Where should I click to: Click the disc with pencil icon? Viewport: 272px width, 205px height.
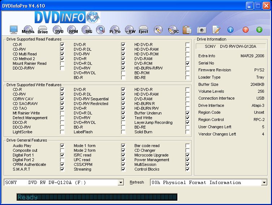click(158, 30)
